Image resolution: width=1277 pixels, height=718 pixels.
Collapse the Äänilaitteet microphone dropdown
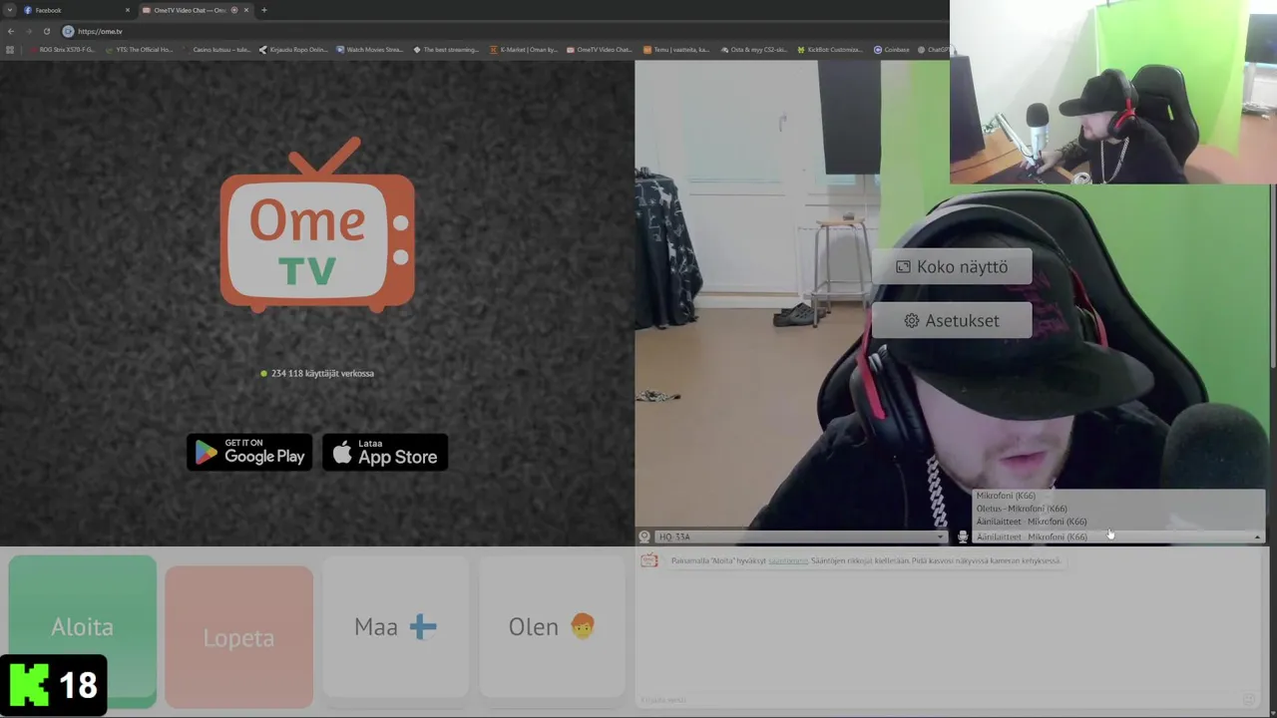[1118, 537]
